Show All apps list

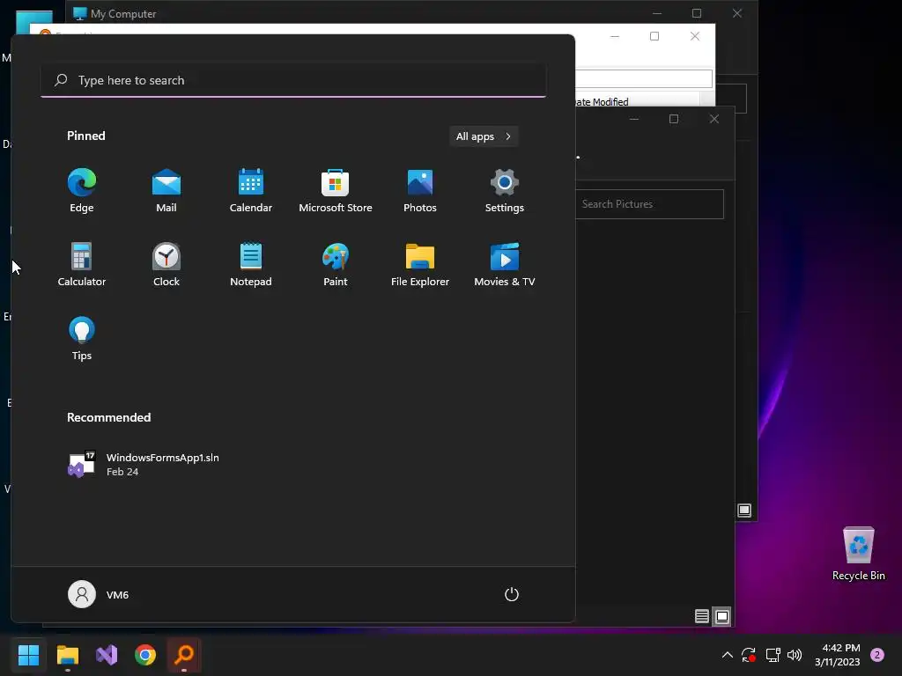click(x=484, y=136)
